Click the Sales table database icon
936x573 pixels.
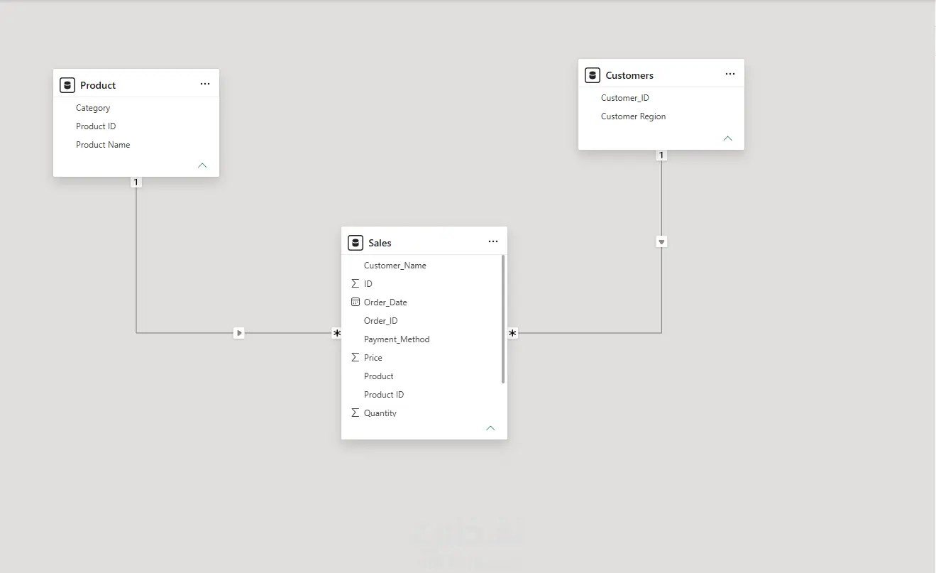click(356, 243)
